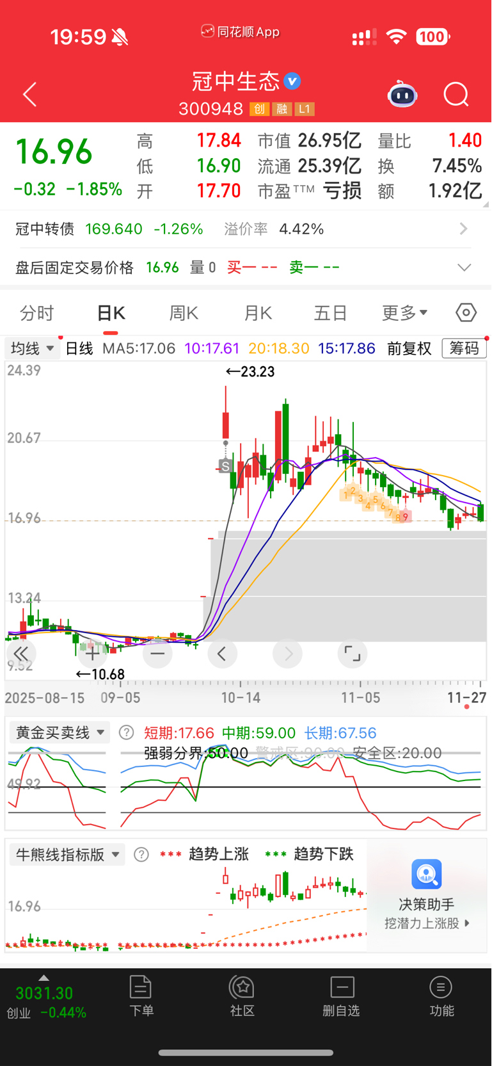Move the chart one candle left with the arrow

click(x=222, y=654)
